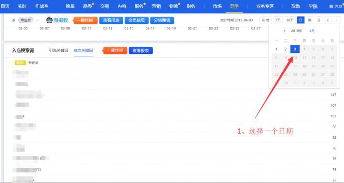Pick April 2 in the calendar

tap(286, 49)
